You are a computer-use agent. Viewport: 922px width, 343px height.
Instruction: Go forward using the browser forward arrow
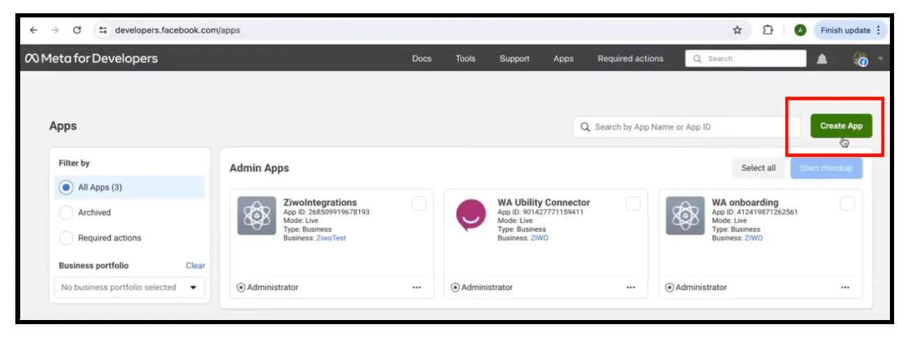click(x=55, y=30)
